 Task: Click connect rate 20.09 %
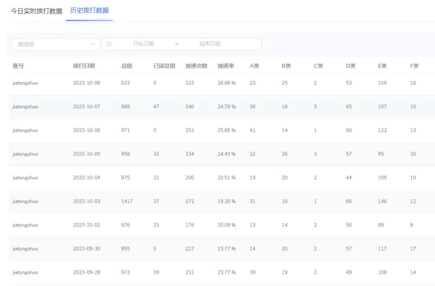coord(227,225)
